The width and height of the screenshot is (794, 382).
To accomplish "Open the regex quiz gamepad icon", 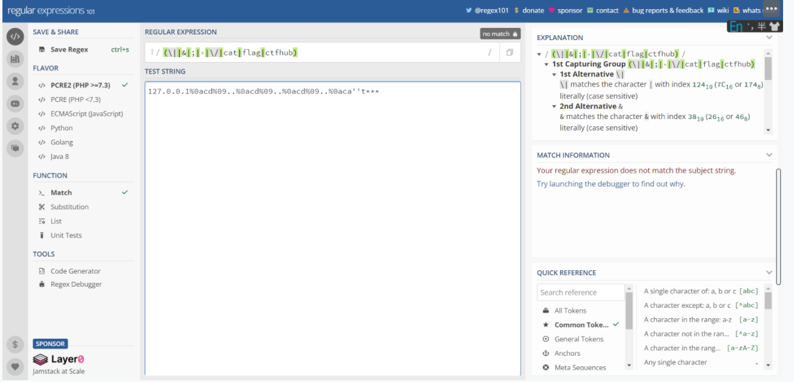I will coord(15,104).
